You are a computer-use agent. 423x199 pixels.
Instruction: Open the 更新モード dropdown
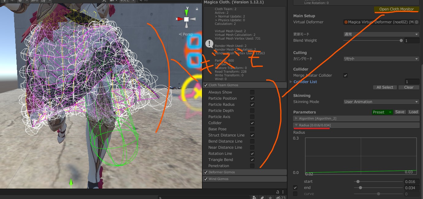pos(381,34)
